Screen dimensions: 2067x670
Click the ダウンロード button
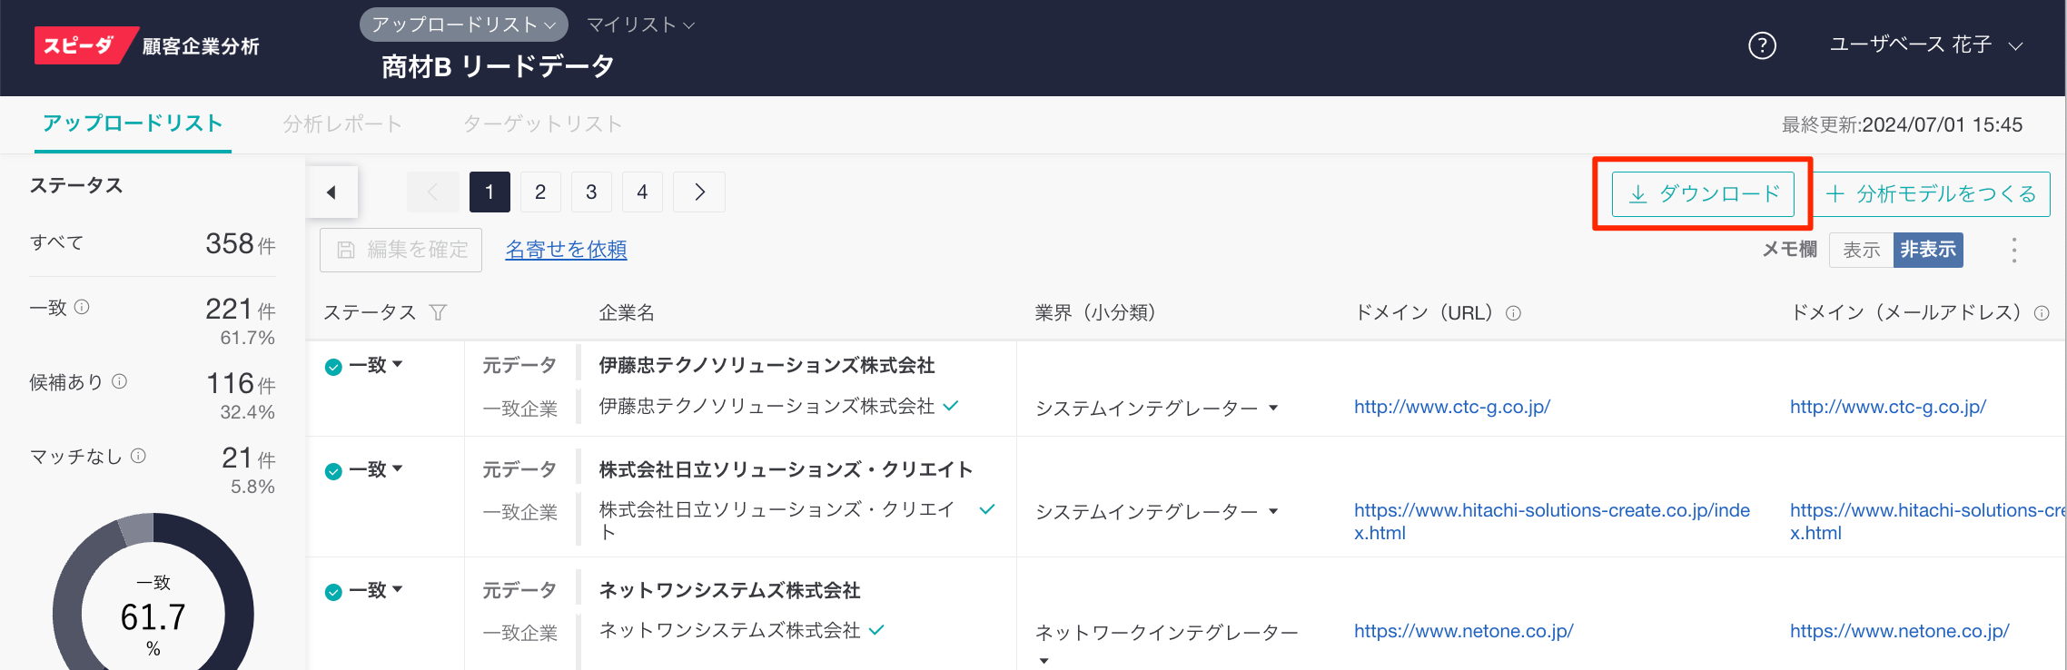click(x=1703, y=194)
